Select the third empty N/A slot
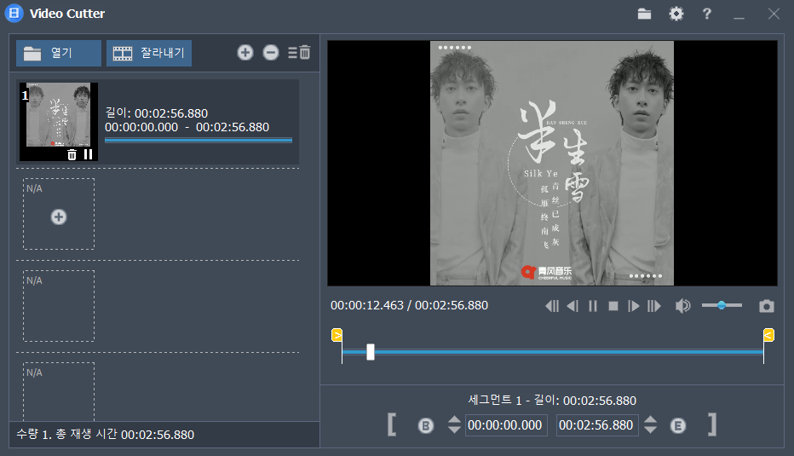This screenshot has height=456, width=794. pos(59,392)
